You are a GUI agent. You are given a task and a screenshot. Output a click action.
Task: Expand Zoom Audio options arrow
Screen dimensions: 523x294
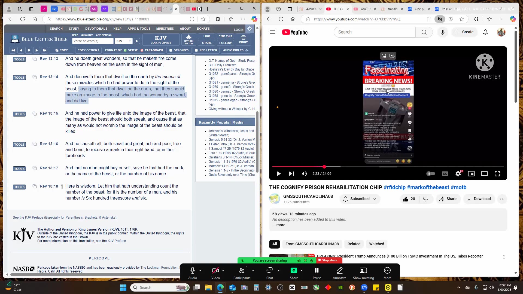[200, 270]
